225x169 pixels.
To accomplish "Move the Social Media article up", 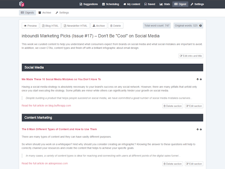I will [x=197, y=79].
